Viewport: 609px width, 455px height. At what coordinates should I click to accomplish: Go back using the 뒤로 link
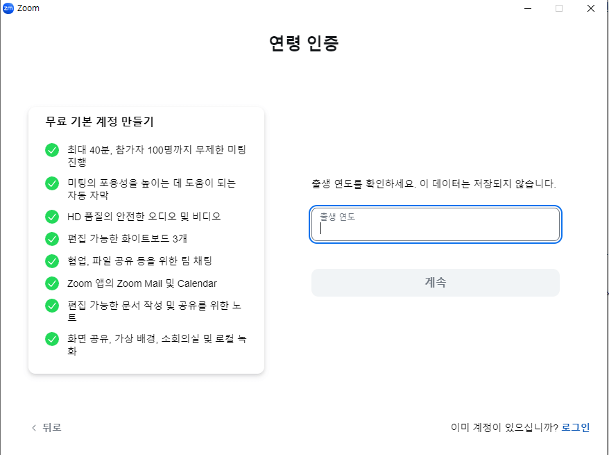point(46,427)
